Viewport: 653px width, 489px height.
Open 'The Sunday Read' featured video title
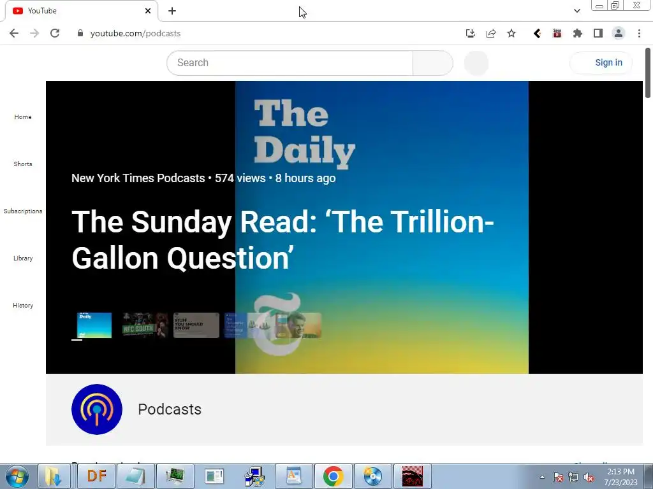[282, 239]
